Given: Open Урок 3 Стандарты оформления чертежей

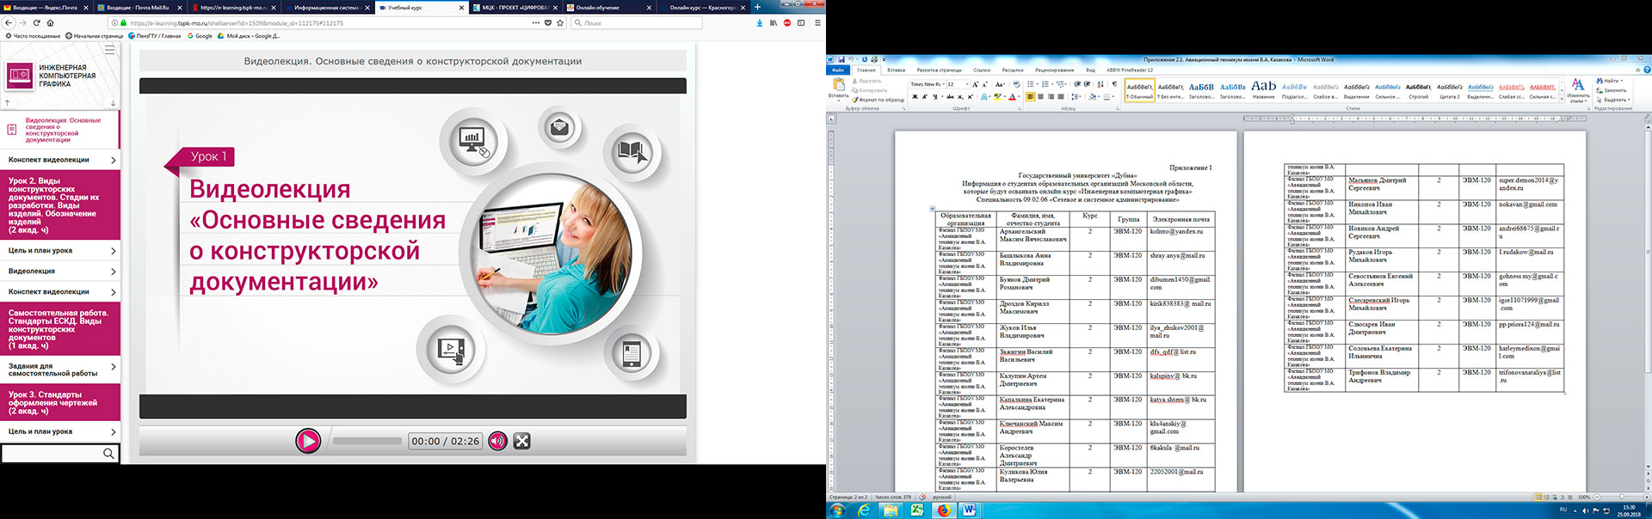Looking at the screenshot, I should pyautogui.click(x=60, y=402).
